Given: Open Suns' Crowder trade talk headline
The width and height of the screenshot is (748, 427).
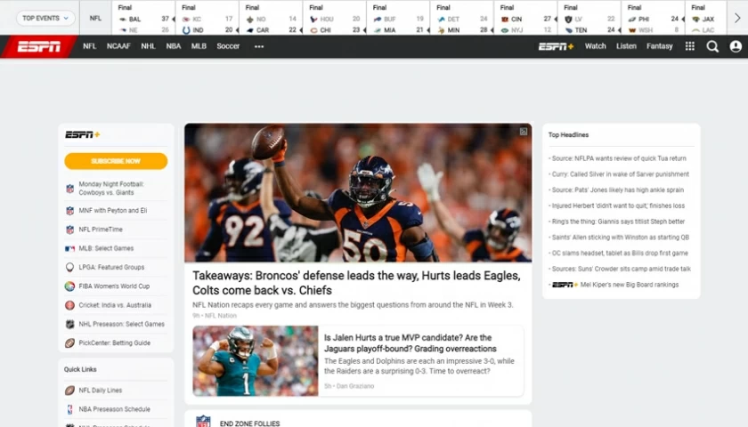Looking at the screenshot, I should (x=622, y=269).
